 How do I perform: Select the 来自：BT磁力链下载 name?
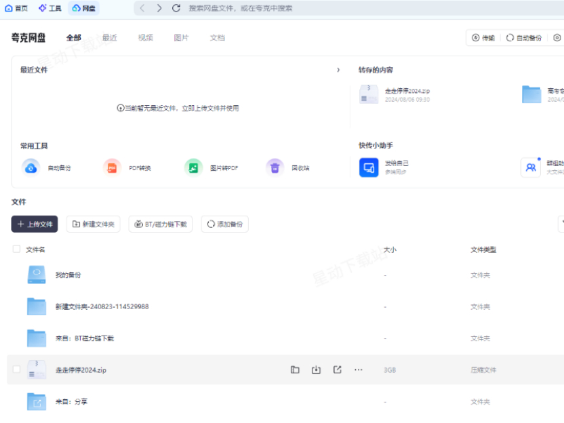pos(85,338)
